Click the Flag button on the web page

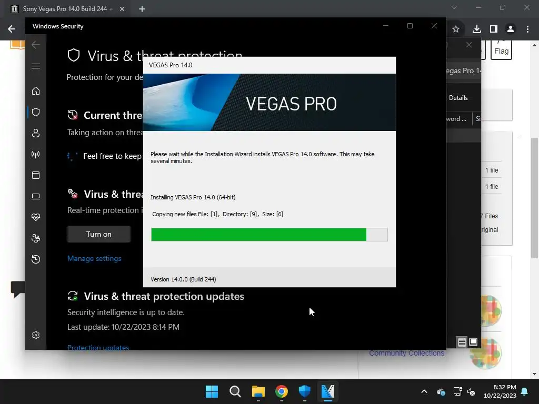501,50
